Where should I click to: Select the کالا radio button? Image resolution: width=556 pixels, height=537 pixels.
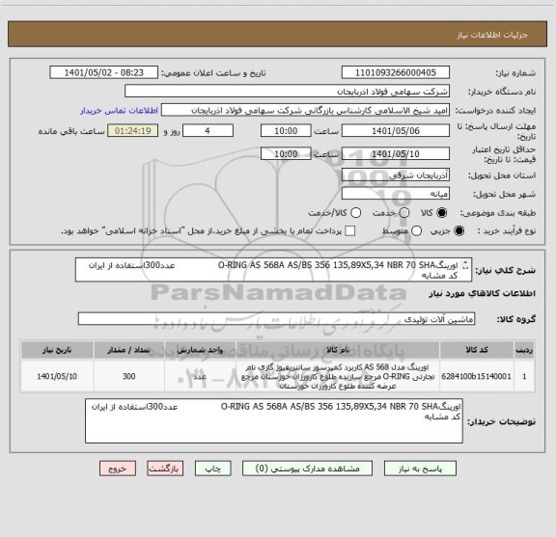point(442,213)
